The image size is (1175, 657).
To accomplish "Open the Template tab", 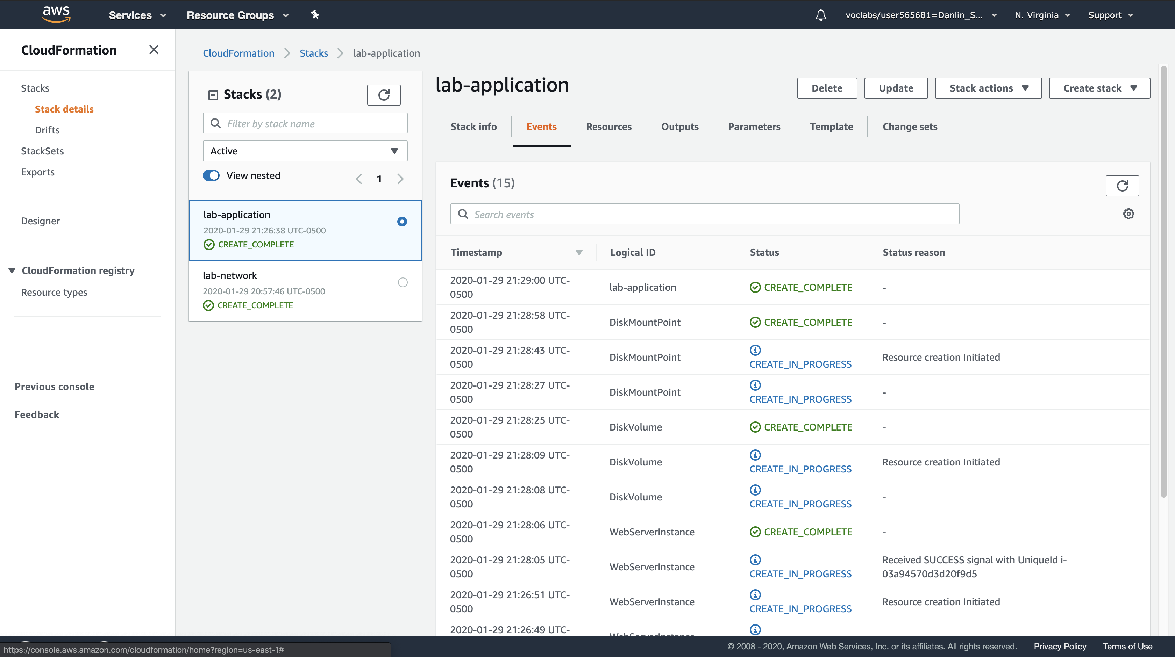I will 831,127.
